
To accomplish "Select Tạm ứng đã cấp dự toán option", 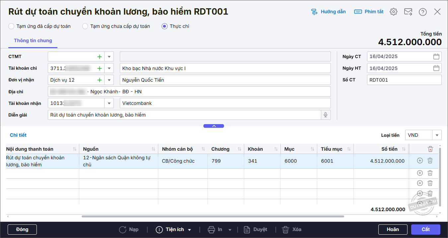I will click(12, 26).
